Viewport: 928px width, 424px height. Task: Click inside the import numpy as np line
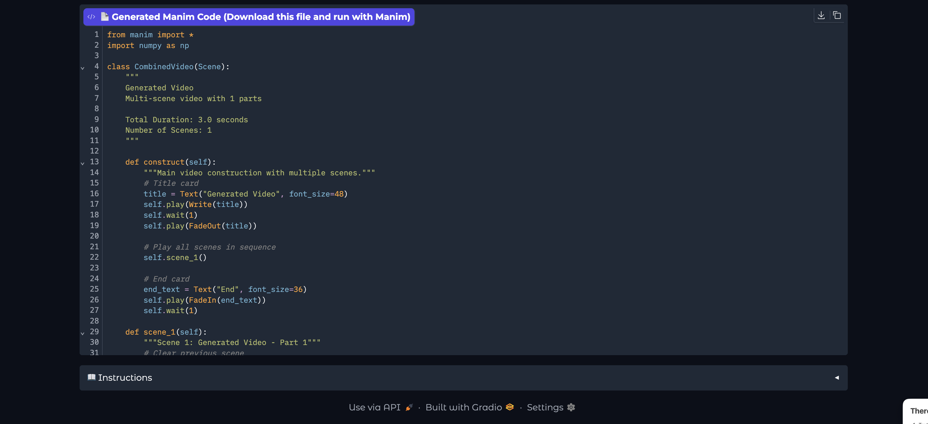click(x=148, y=46)
